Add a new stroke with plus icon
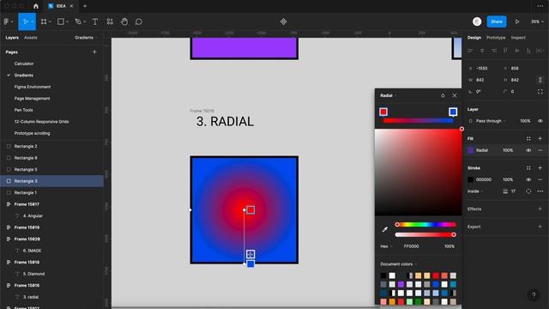This screenshot has width=549, height=309. coord(540,168)
